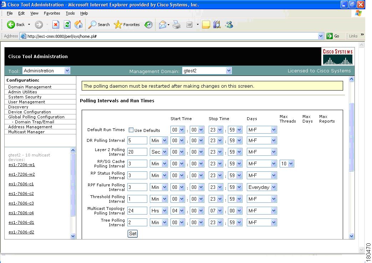
Task: Click the yellow Discuss note icon
Action: pyautogui.click(x=206, y=25)
